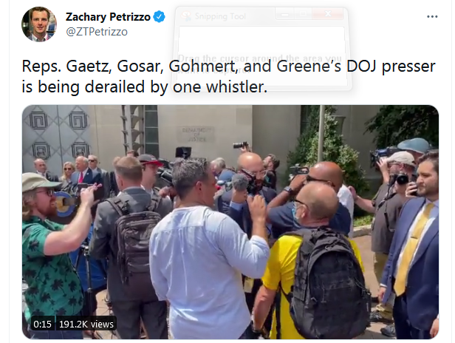Open the @ZTPetrizzo handle link
The width and height of the screenshot is (455, 343).
(97, 32)
